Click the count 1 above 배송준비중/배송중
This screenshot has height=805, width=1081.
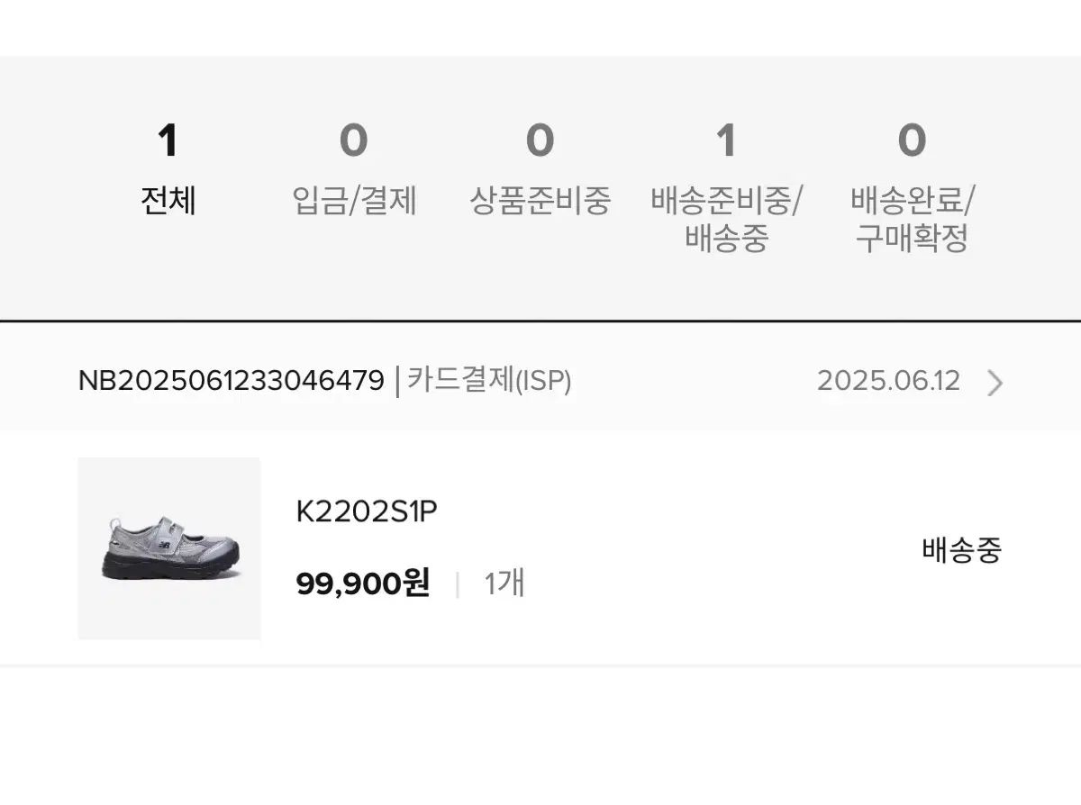(726, 141)
